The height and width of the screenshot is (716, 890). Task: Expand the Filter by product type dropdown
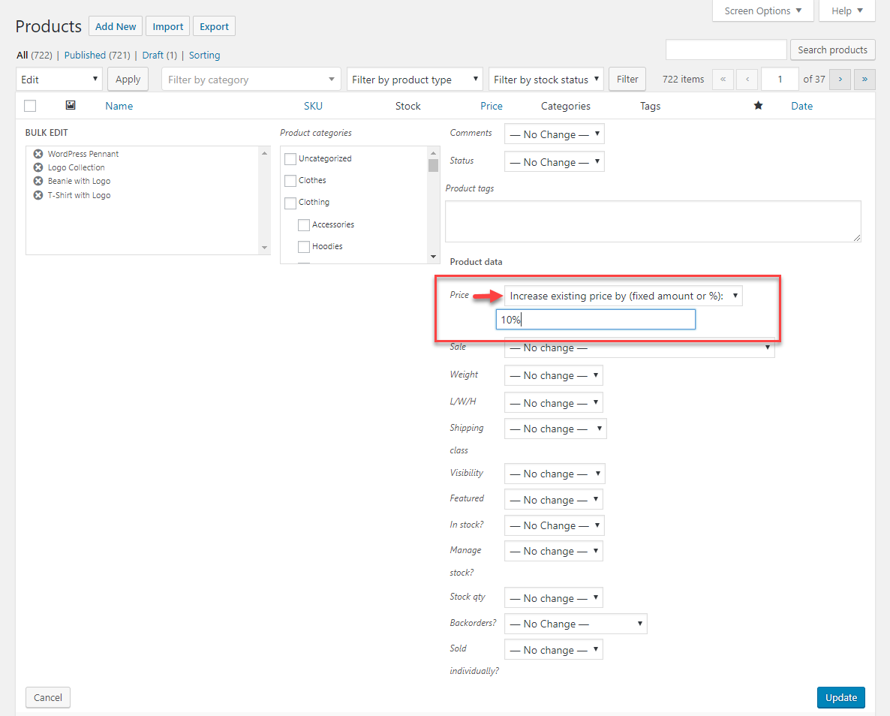[414, 80]
